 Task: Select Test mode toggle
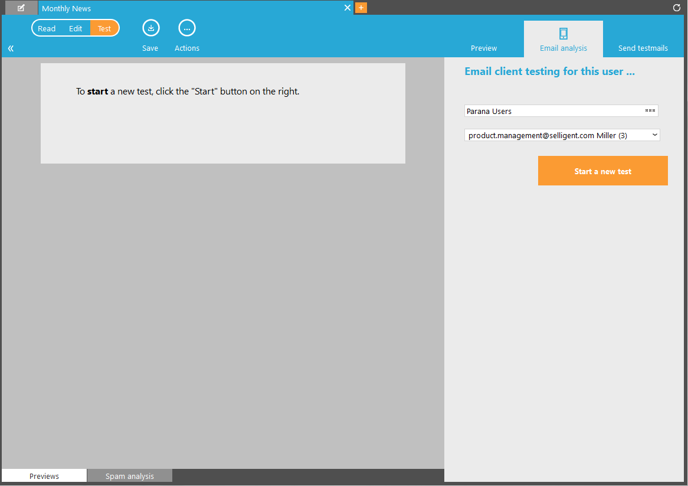[x=104, y=28]
